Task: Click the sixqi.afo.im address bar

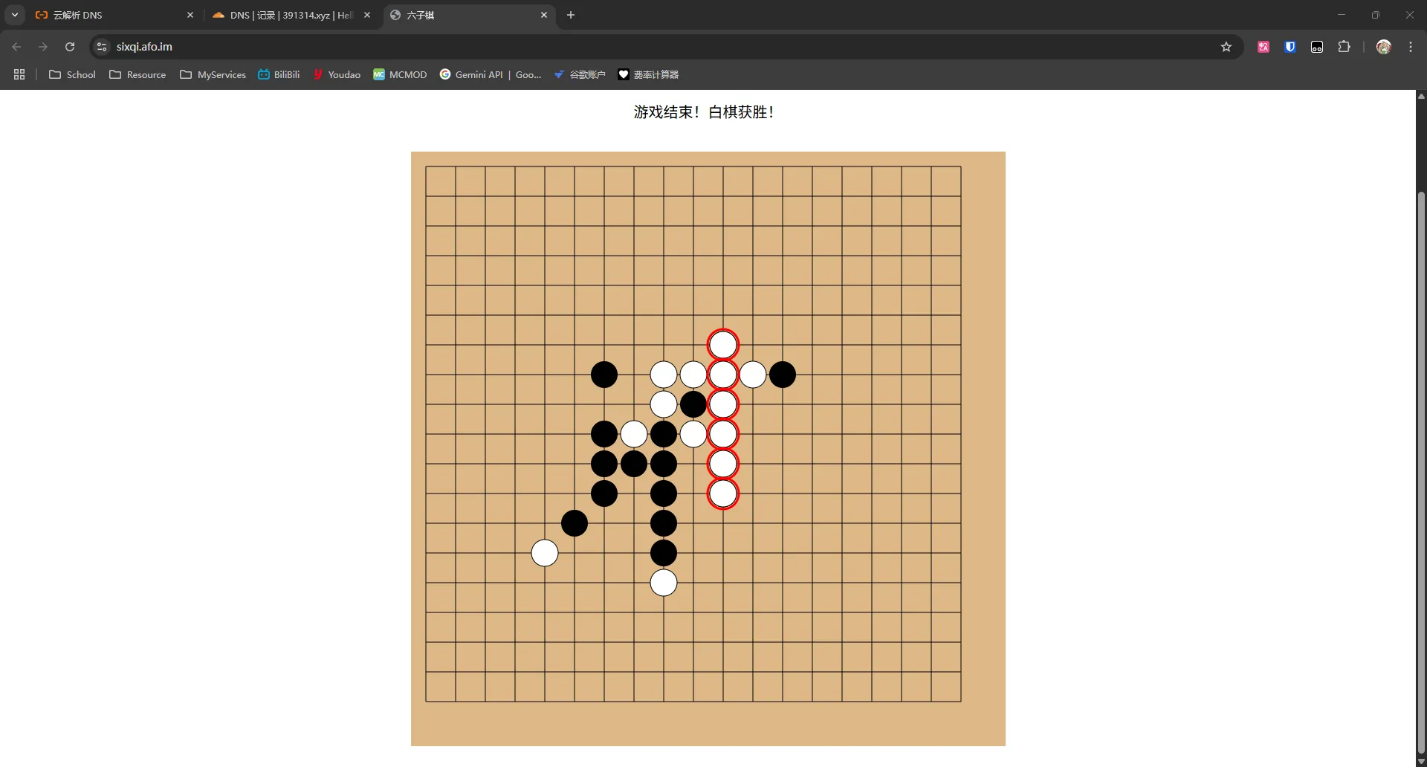Action: pos(595,47)
